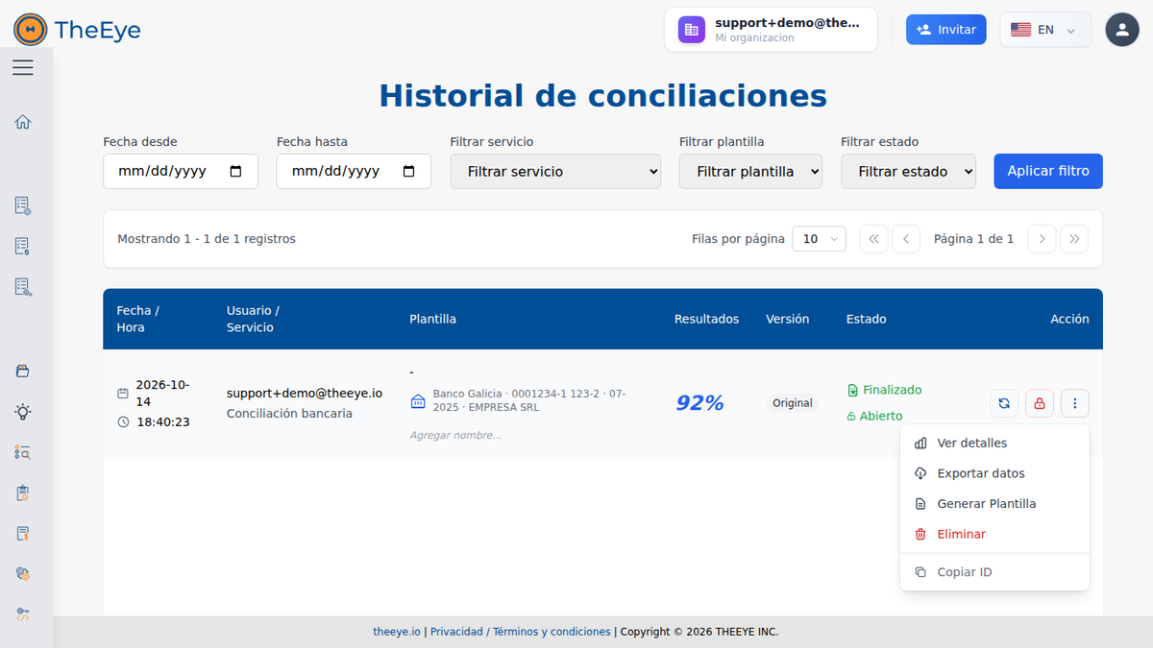The width and height of the screenshot is (1153, 648).
Task: Click the organization icon next to support+demo
Action: click(691, 30)
